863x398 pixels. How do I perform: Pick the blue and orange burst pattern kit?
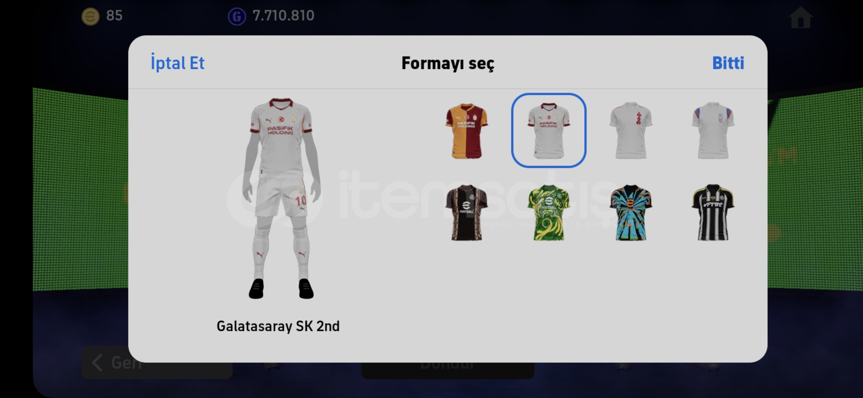(x=631, y=213)
